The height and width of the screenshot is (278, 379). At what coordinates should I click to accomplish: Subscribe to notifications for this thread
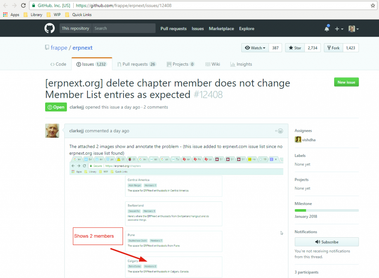pos(326,242)
